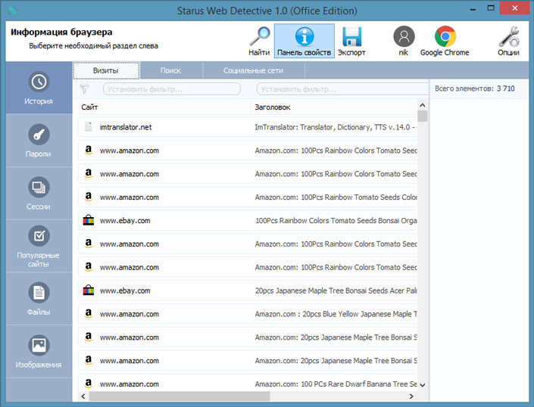
Task: Click www.ebay.com in Rainbow Colors Tomato row
Action: (125, 221)
